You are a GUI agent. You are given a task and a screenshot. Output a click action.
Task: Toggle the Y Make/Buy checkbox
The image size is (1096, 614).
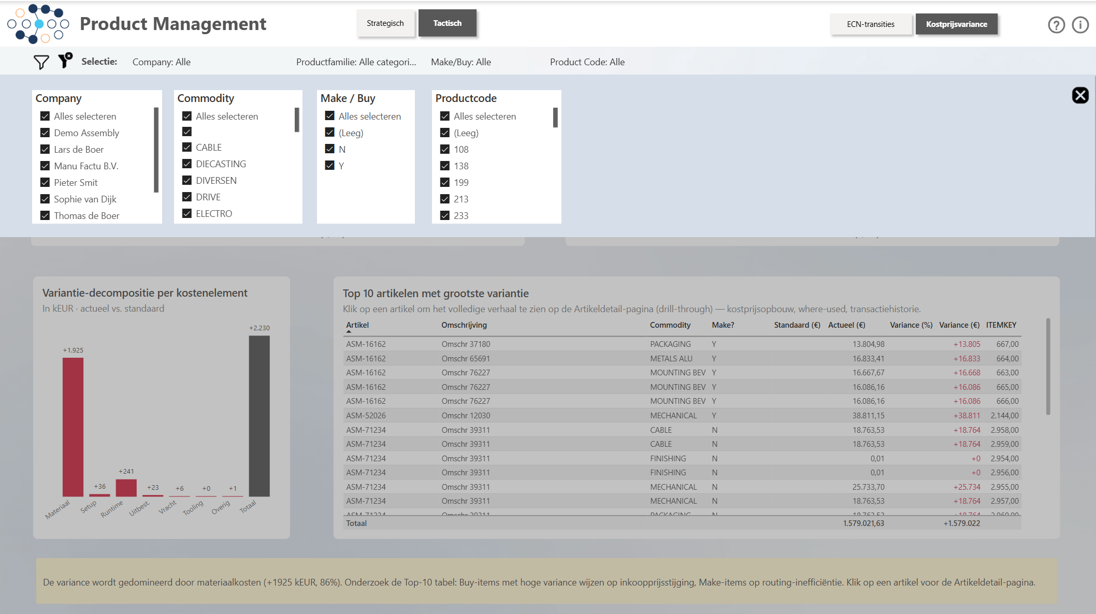point(330,166)
